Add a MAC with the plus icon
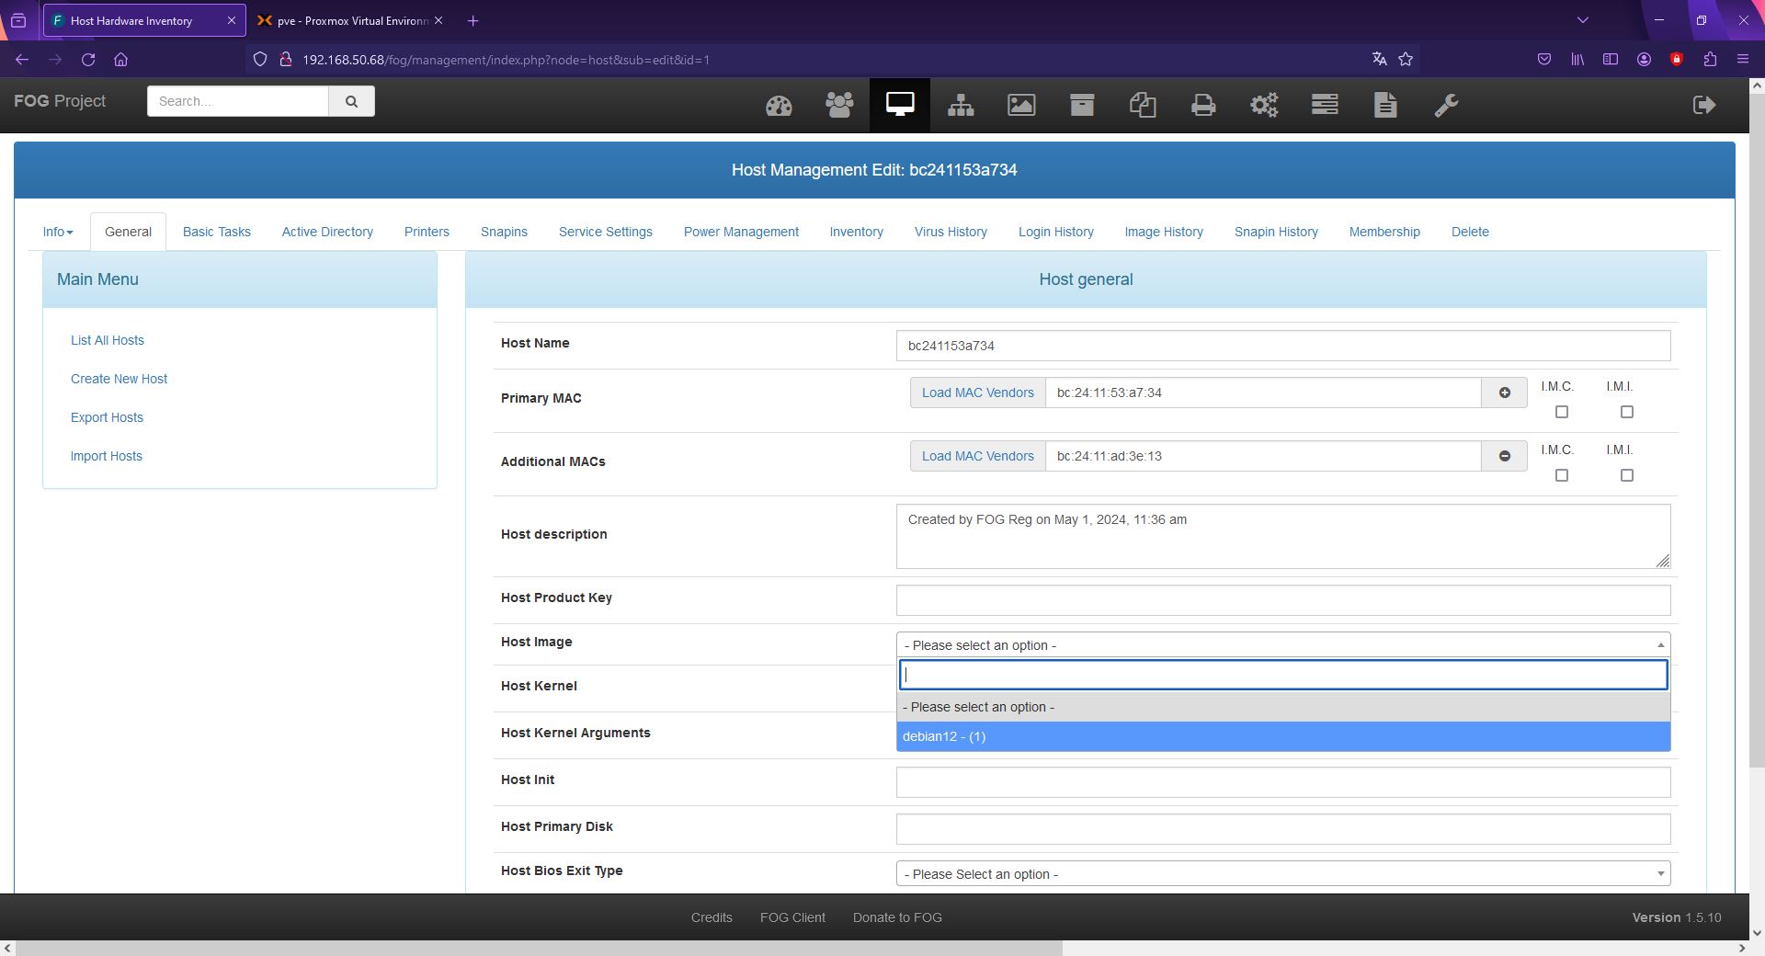 click(1505, 393)
